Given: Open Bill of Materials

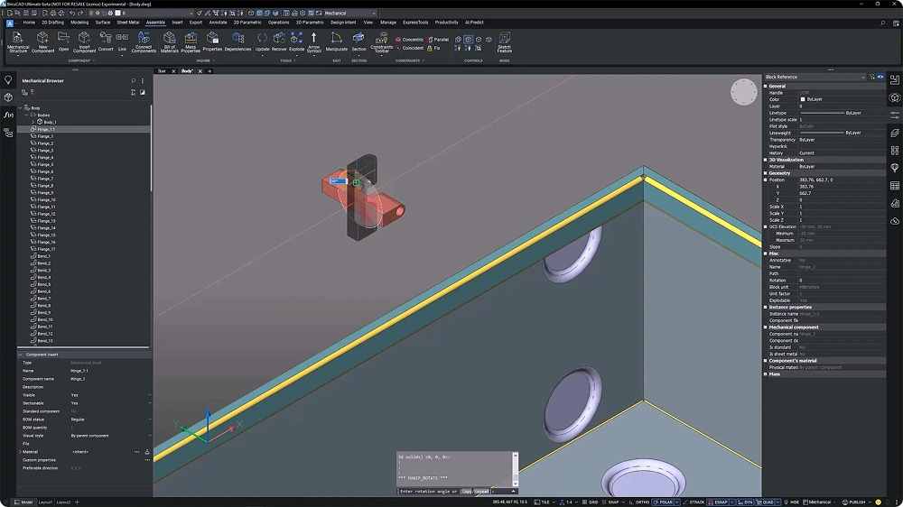Looking at the screenshot, I should point(170,42).
